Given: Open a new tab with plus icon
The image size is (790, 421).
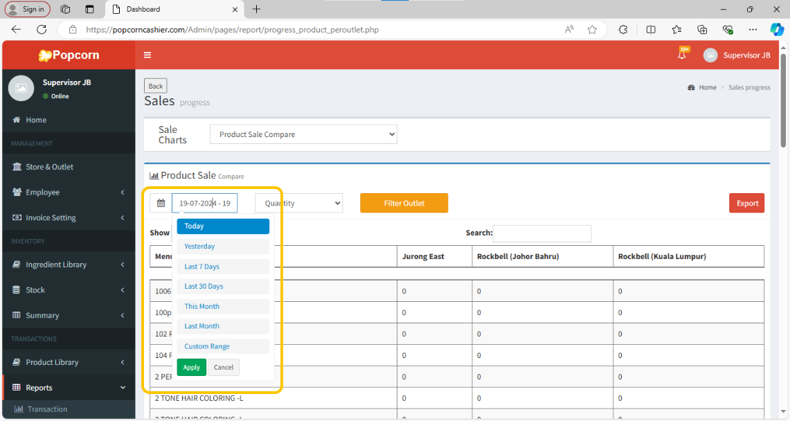Looking at the screenshot, I should 256,9.
